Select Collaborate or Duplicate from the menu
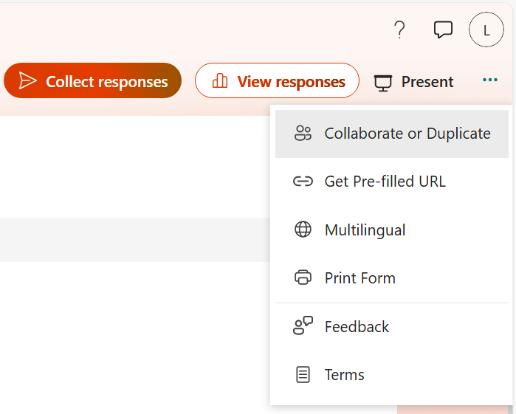Viewport: 516px width, 414px height. point(407,134)
